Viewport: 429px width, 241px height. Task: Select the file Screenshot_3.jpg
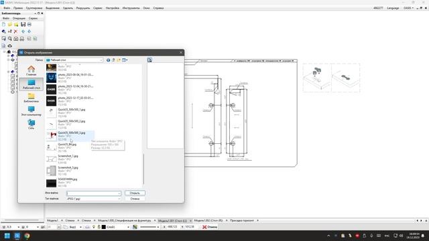click(x=70, y=171)
